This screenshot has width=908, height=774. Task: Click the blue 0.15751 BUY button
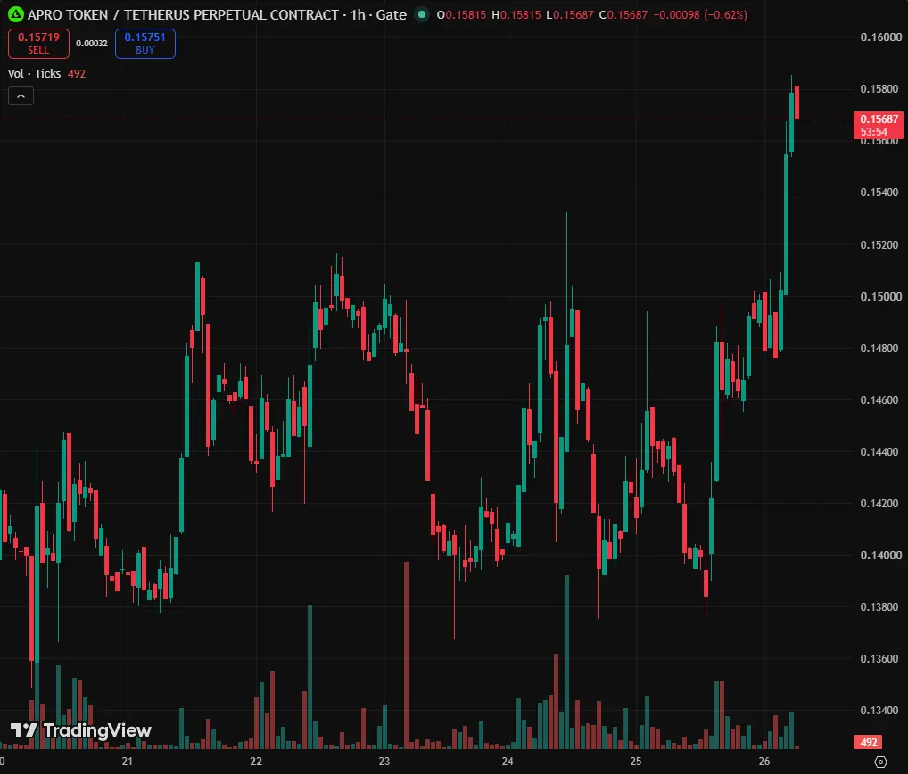145,44
